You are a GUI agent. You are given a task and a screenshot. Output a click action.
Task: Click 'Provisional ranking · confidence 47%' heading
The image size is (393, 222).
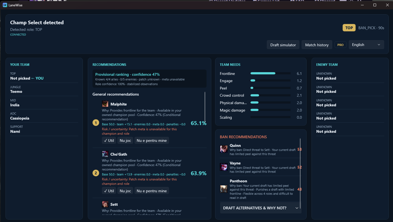tap(127, 74)
